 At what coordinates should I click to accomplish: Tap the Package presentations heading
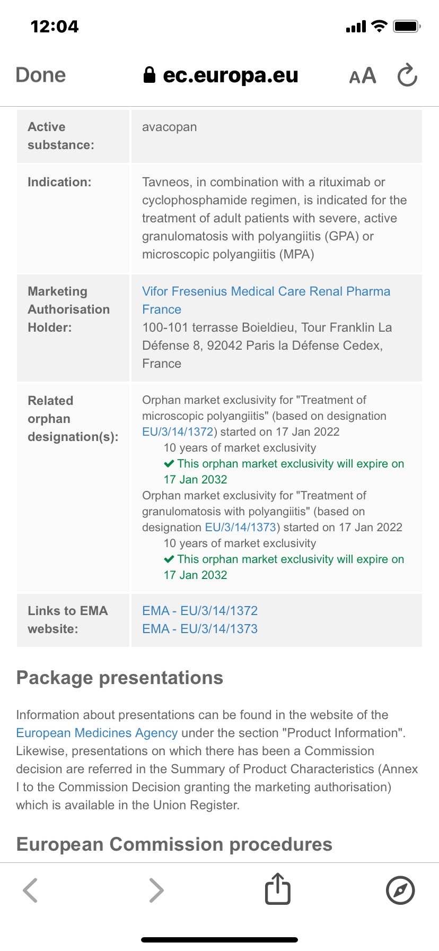pyautogui.click(x=120, y=678)
